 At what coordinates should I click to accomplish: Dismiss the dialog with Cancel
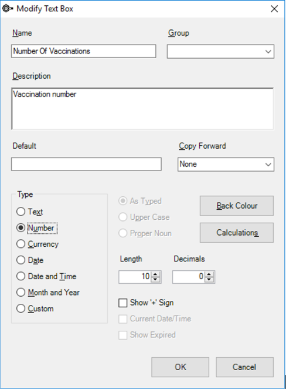(x=244, y=367)
